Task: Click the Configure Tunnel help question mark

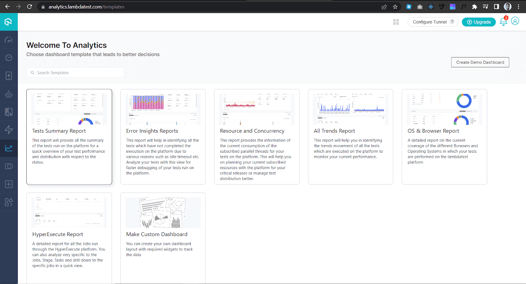Action: (x=452, y=22)
